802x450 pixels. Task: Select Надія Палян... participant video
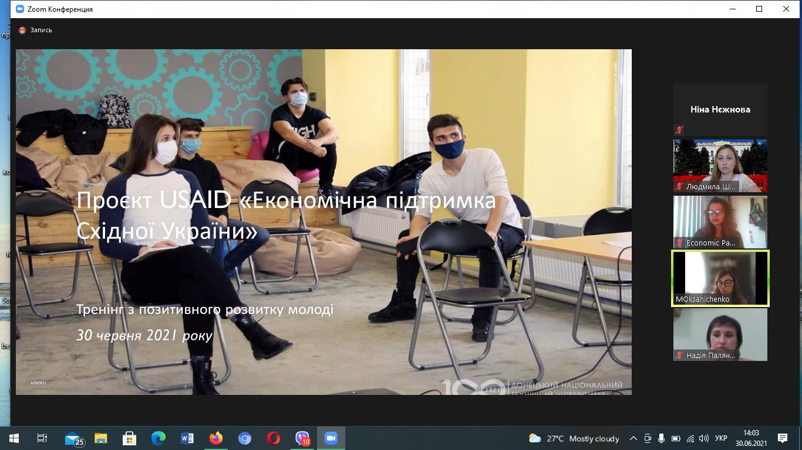[720, 335]
